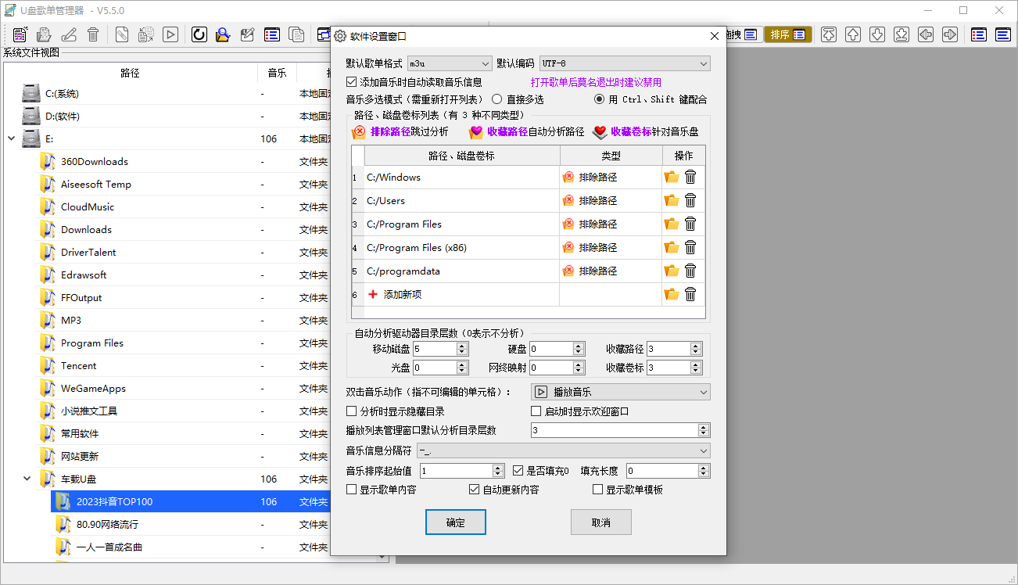Click the delete (trash) toolbar icon
Screen dimensions: 1018x585
(93, 34)
